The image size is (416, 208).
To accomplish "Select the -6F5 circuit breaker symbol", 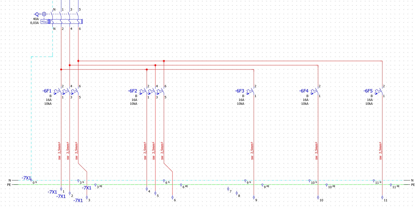I will click(x=379, y=91).
